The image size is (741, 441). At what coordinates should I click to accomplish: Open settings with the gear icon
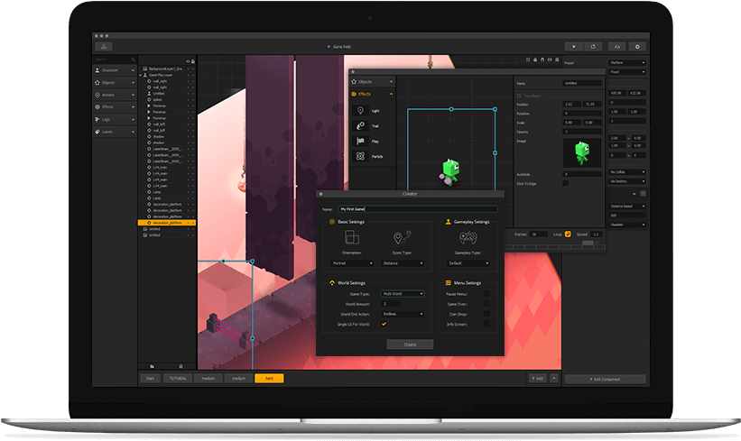tap(638, 46)
